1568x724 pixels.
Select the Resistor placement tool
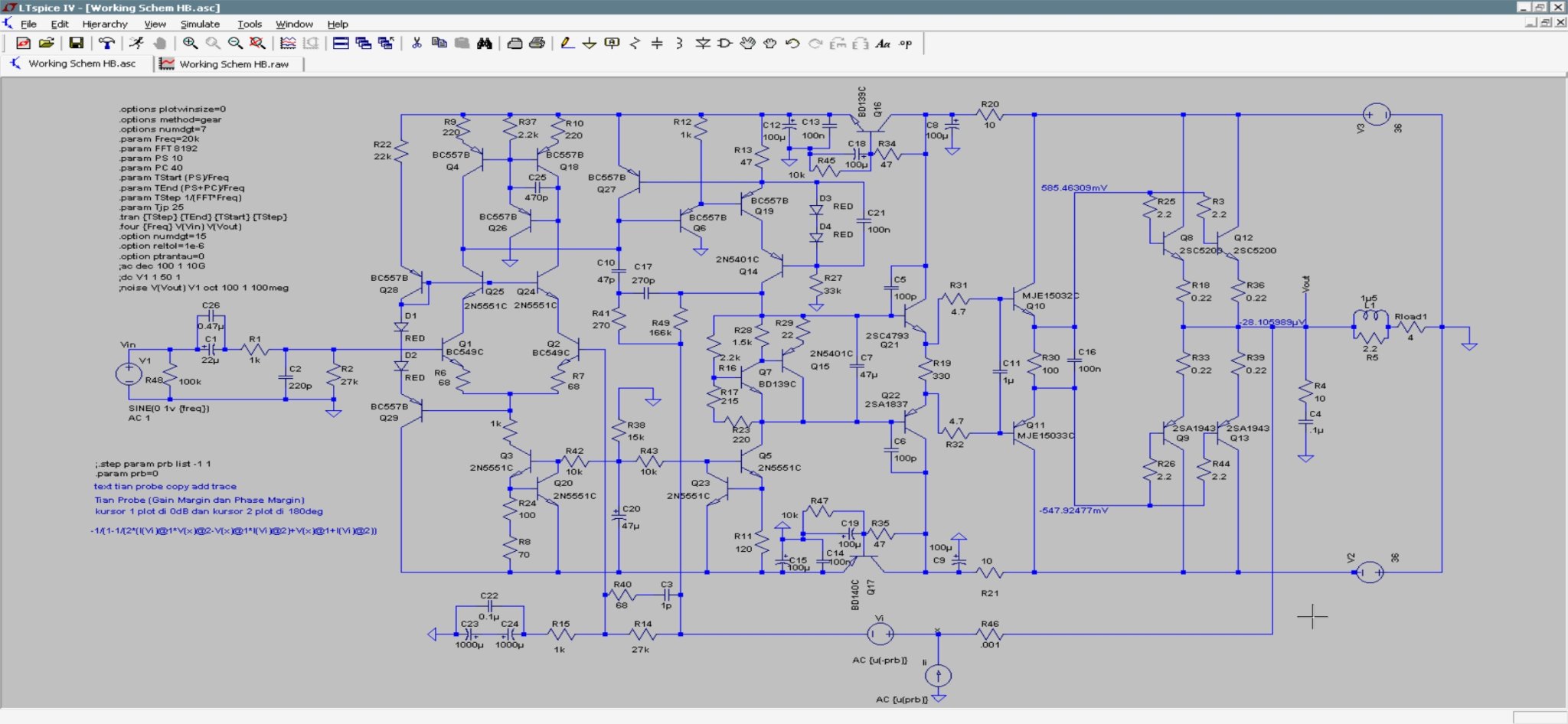635,44
